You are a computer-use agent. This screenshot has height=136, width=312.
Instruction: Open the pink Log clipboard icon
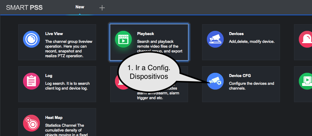pyautogui.click(x=31, y=81)
